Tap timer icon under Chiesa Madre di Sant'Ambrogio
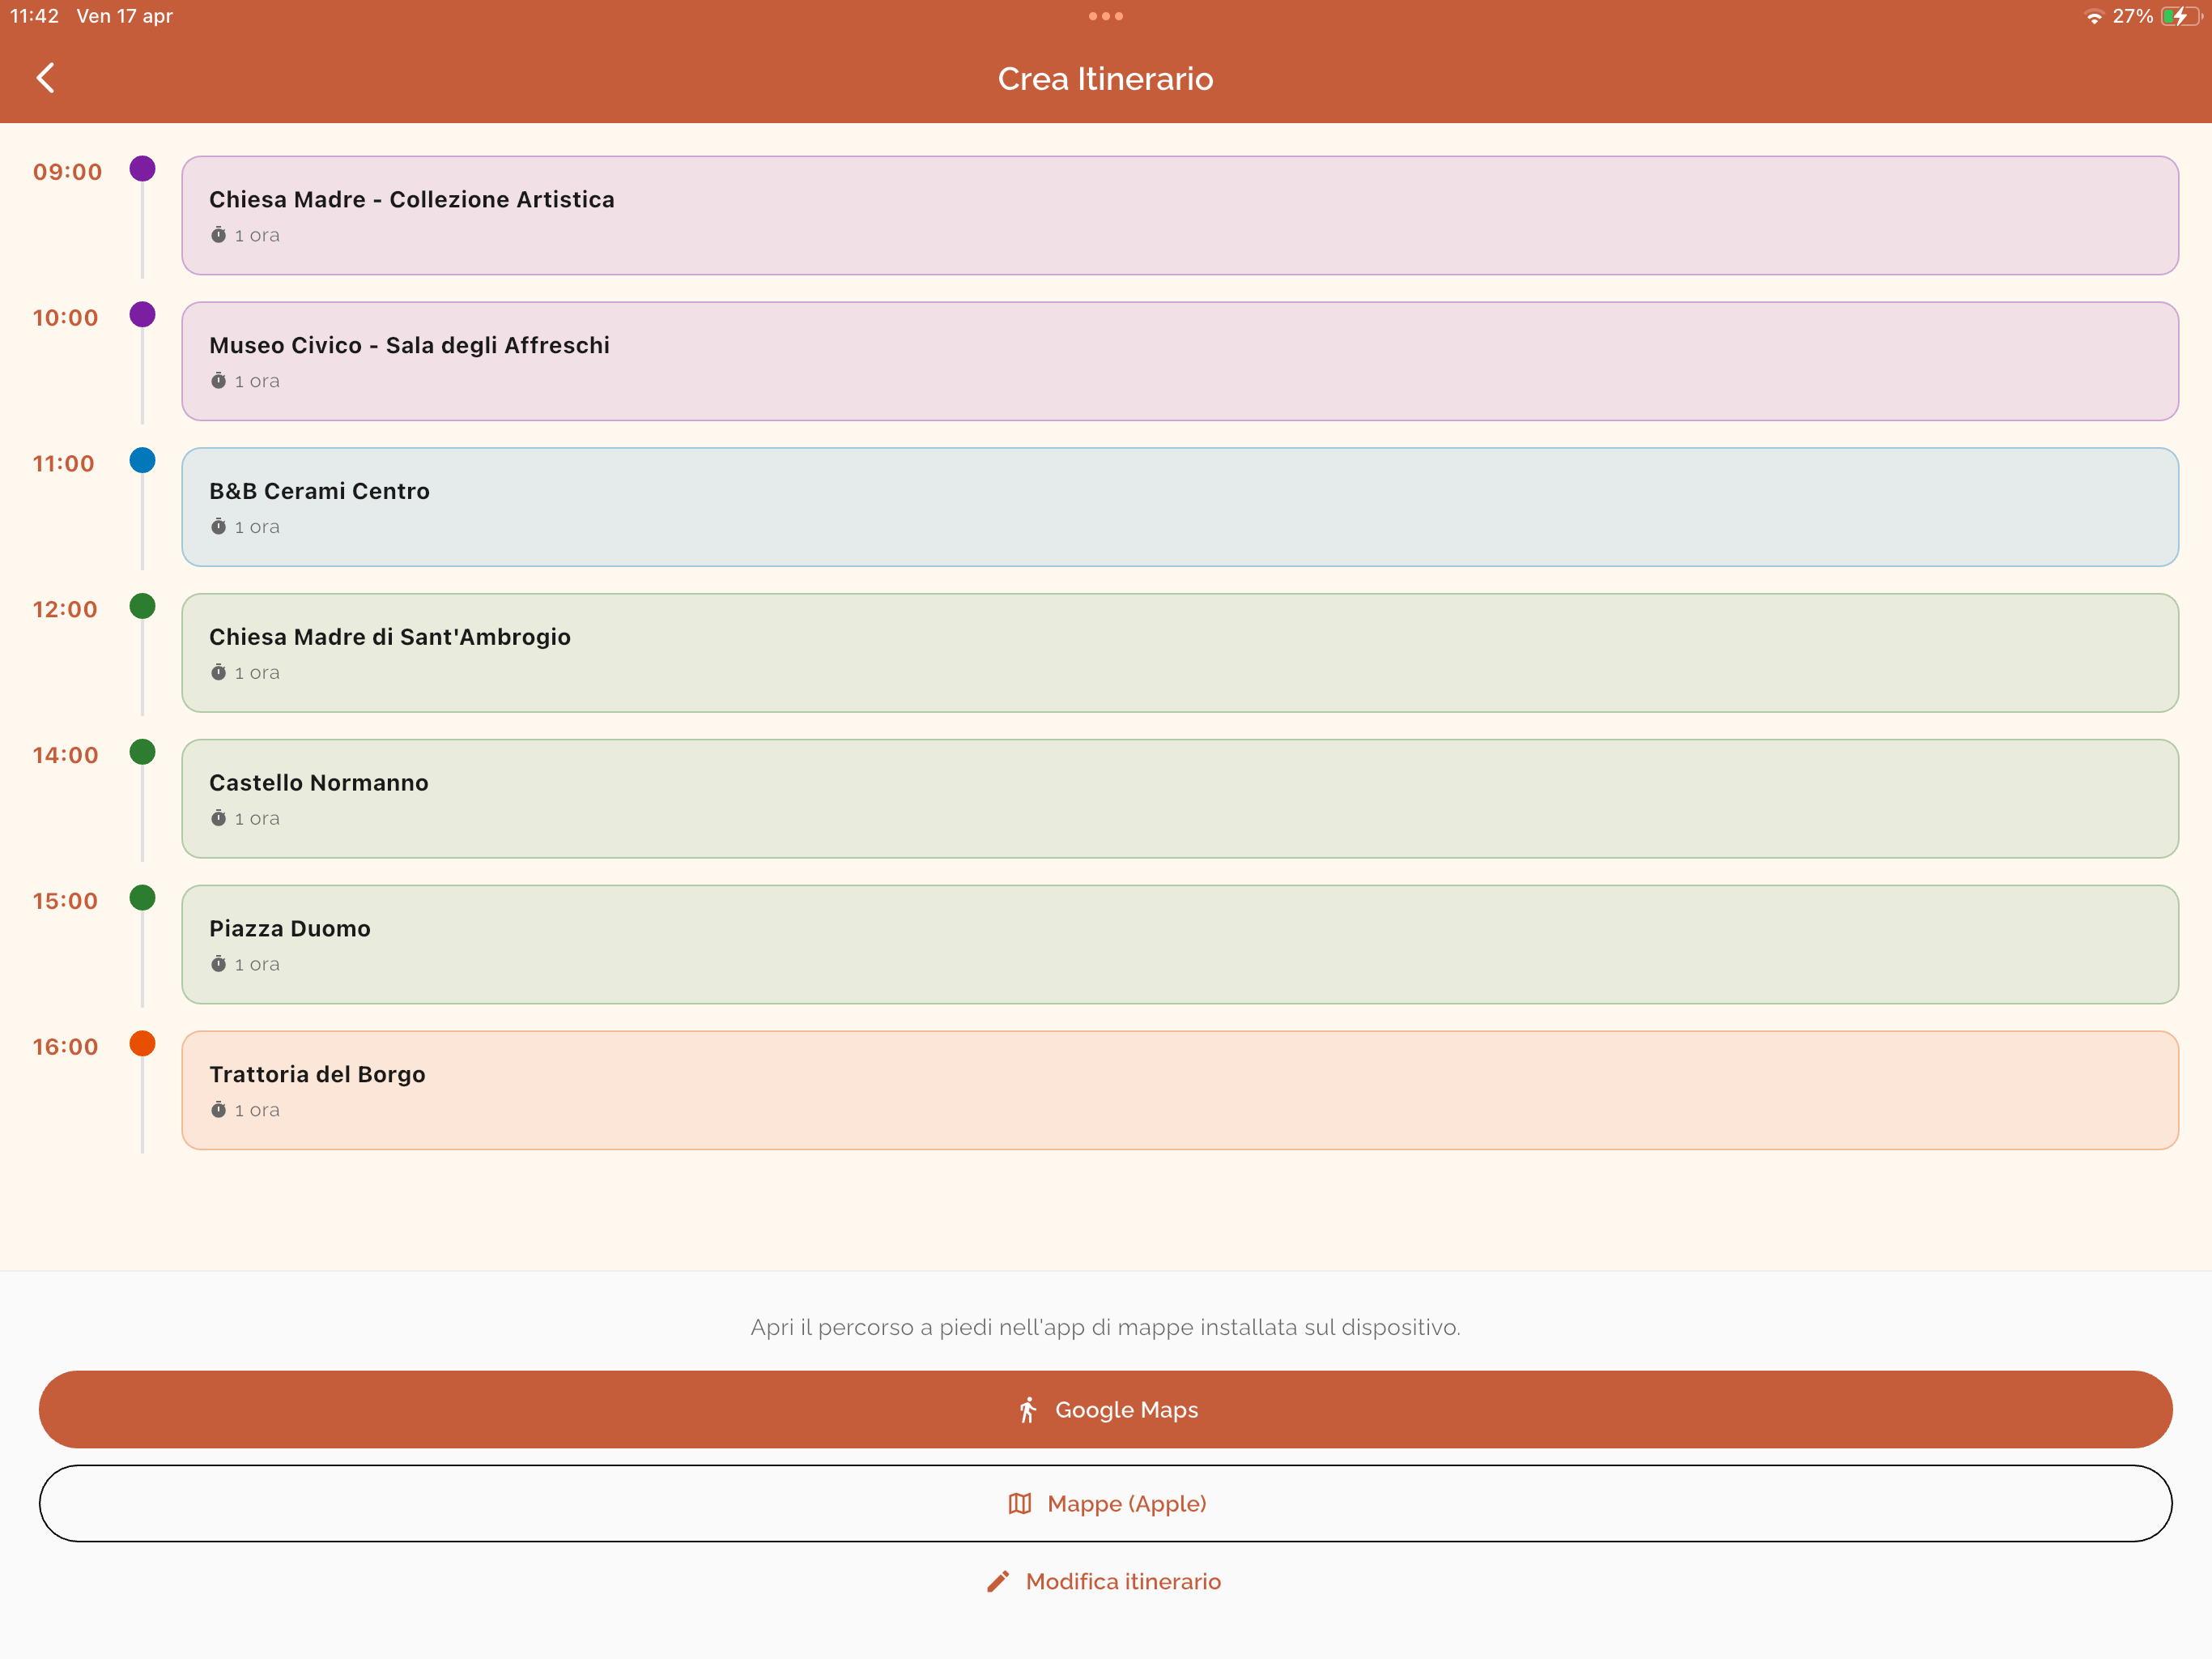 pyautogui.click(x=218, y=672)
